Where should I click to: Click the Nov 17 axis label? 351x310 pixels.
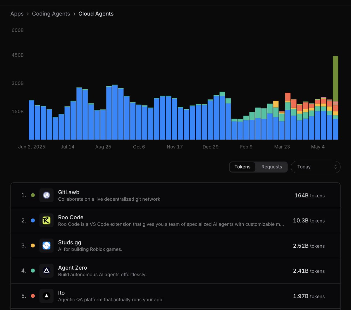coord(175,147)
